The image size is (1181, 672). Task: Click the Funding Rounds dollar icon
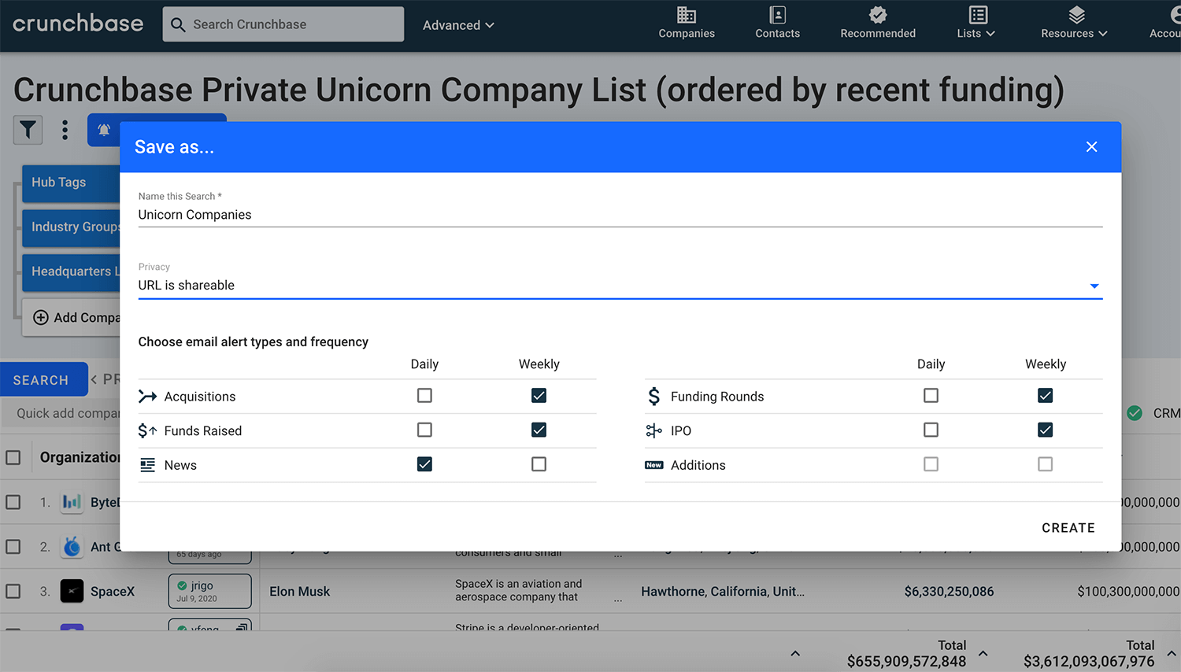coord(653,397)
